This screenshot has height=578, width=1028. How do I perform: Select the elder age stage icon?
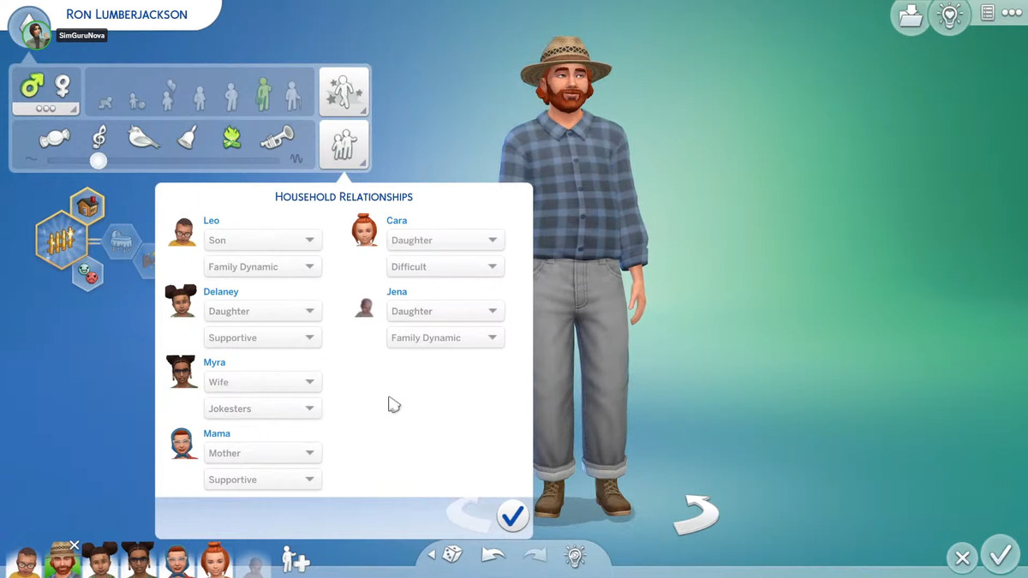pyautogui.click(x=293, y=96)
